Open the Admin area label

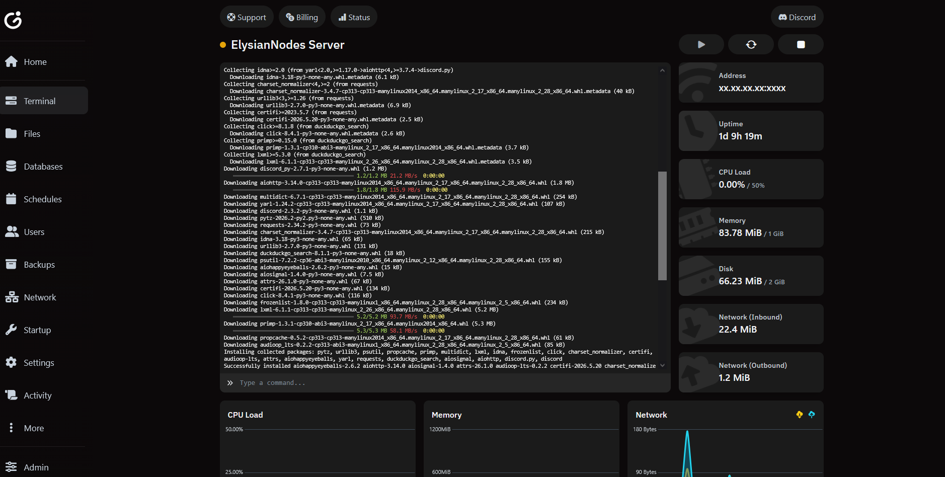[x=36, y=467]
